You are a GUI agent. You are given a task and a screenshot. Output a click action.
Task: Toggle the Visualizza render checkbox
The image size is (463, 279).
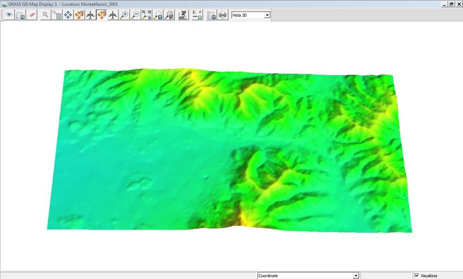click(417, 276)
